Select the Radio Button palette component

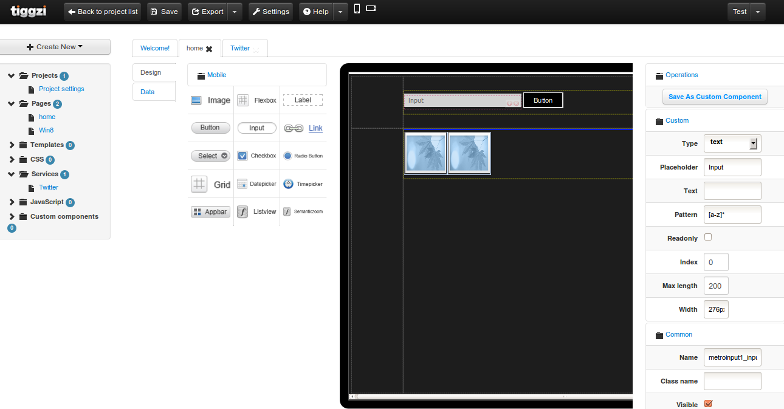288,156
